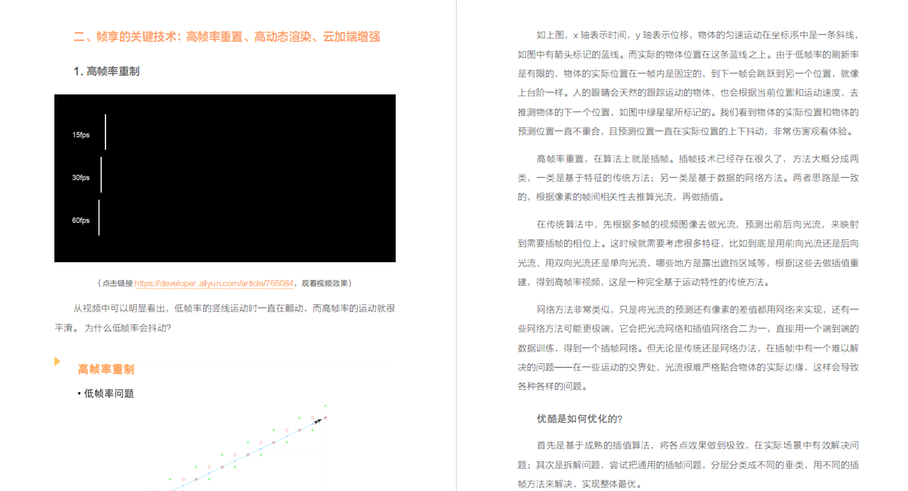Click the paragraph starting 网络方法非常类似
Screen dimensions: 908x491
(688, 347)
